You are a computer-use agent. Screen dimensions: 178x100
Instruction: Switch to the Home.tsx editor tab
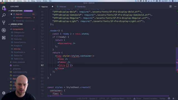coord(81,7)
